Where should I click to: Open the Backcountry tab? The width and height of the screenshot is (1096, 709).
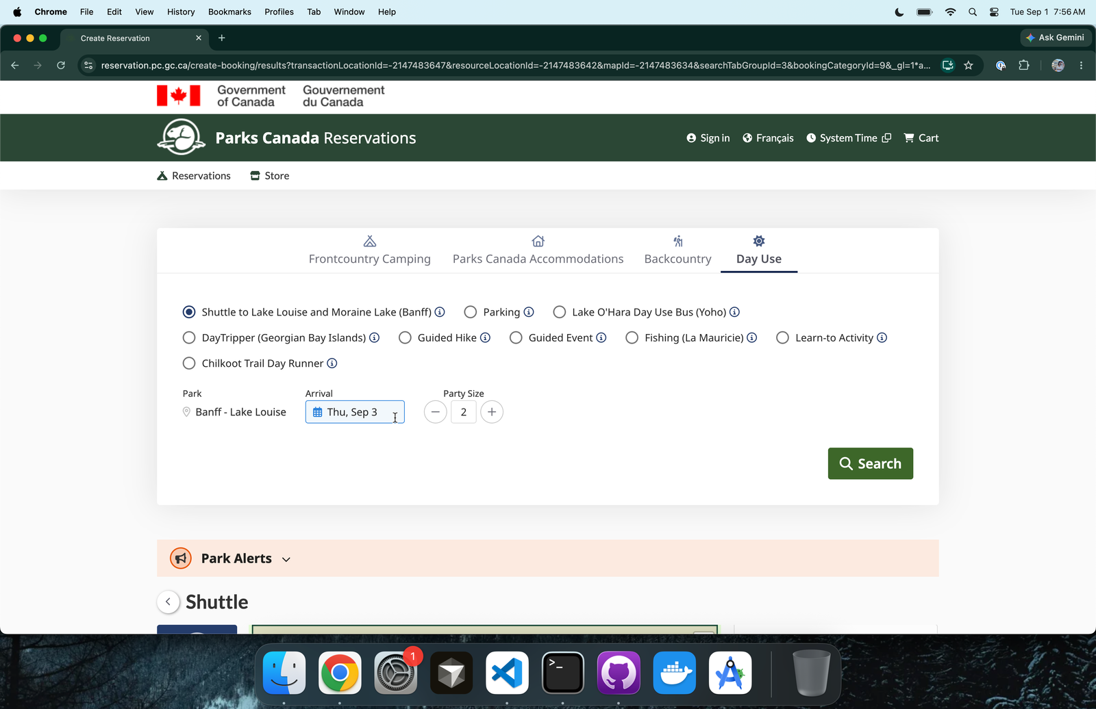(x=678, y=250)
